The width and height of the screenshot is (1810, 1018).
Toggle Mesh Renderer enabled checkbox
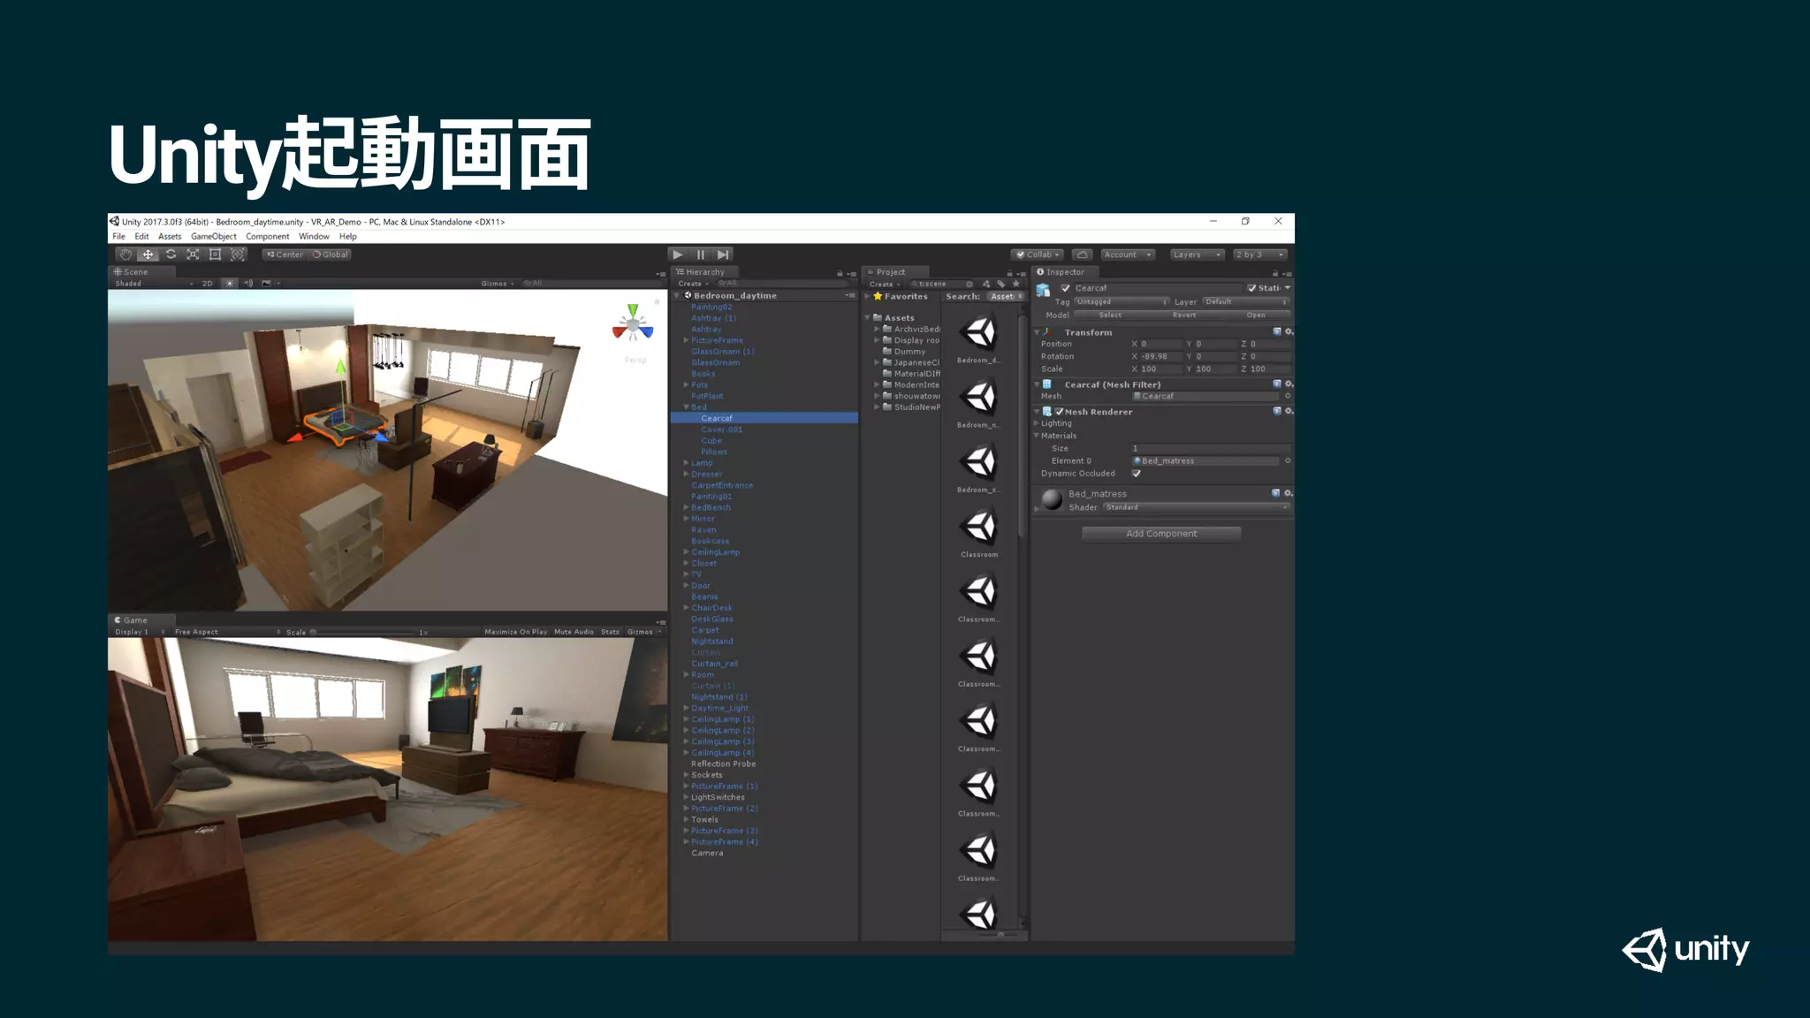1059,412
